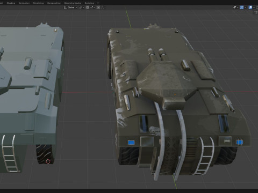
Task: Toggle viewport overlays
Action: [250, 8]
